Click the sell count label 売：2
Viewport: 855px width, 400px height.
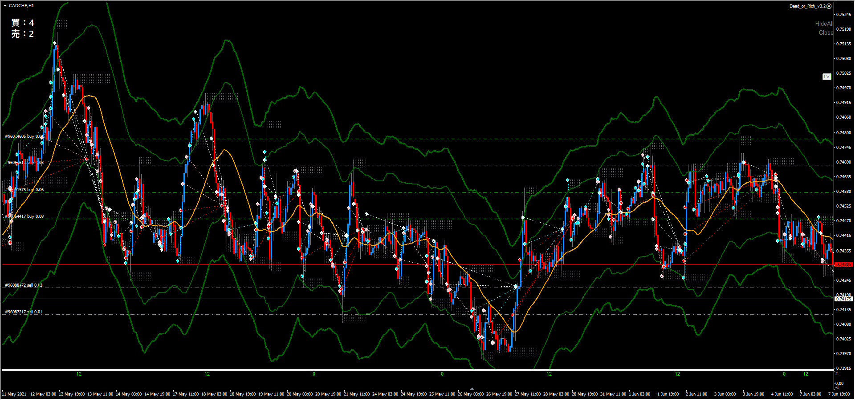[x=23, y=34]
